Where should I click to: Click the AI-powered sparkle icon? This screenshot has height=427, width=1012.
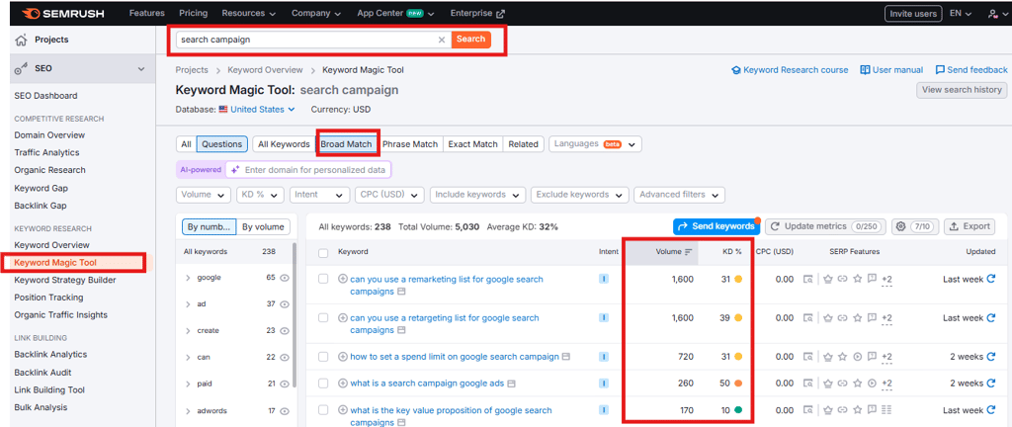coord(235,170)
